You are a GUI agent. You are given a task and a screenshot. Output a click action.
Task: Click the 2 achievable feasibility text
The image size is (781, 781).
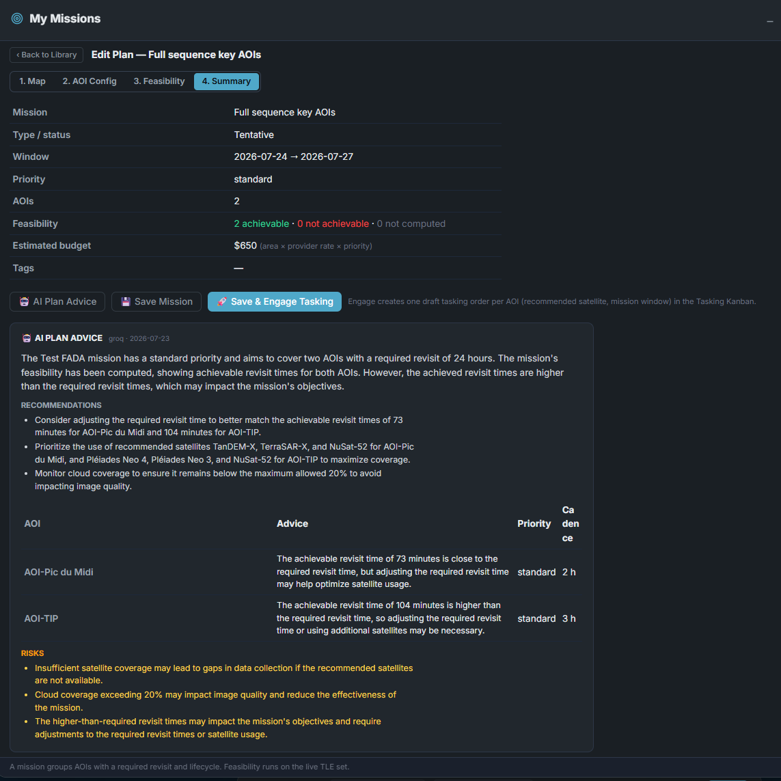(x=262, y=223)
